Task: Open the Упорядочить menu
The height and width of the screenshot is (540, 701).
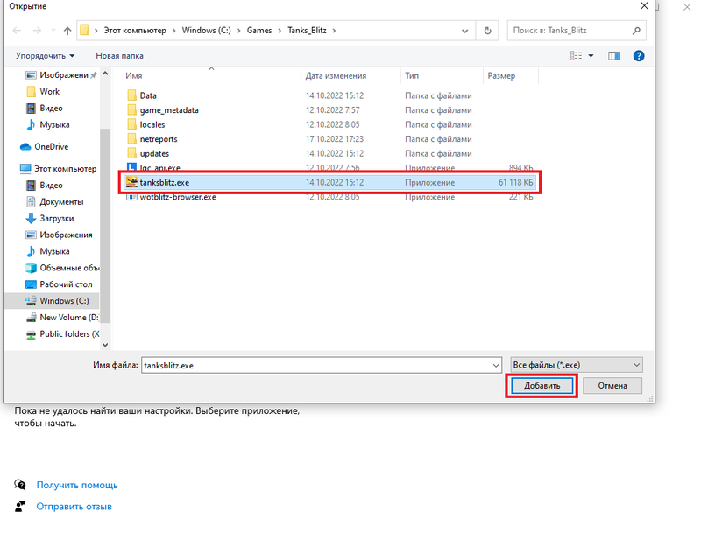Action: click(x=45, y=56)
